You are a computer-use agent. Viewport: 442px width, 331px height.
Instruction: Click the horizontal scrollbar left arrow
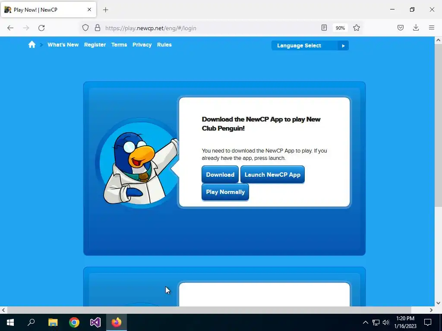point(3,310)
